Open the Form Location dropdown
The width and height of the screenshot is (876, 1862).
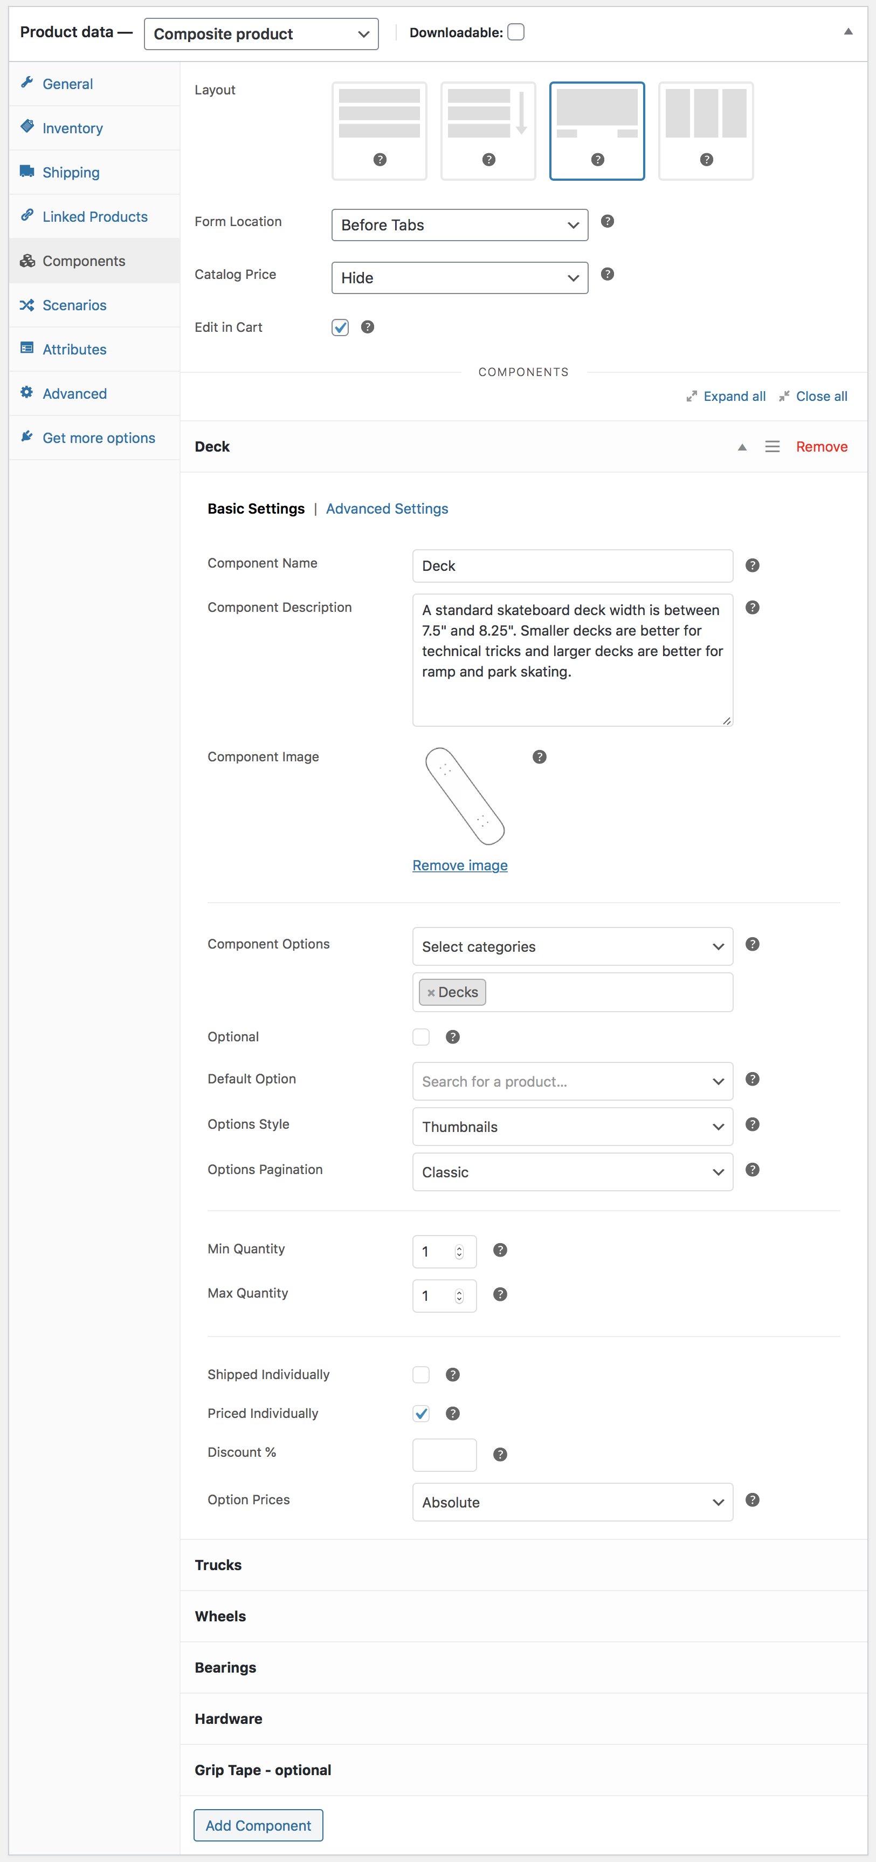[x=459, y=225]
